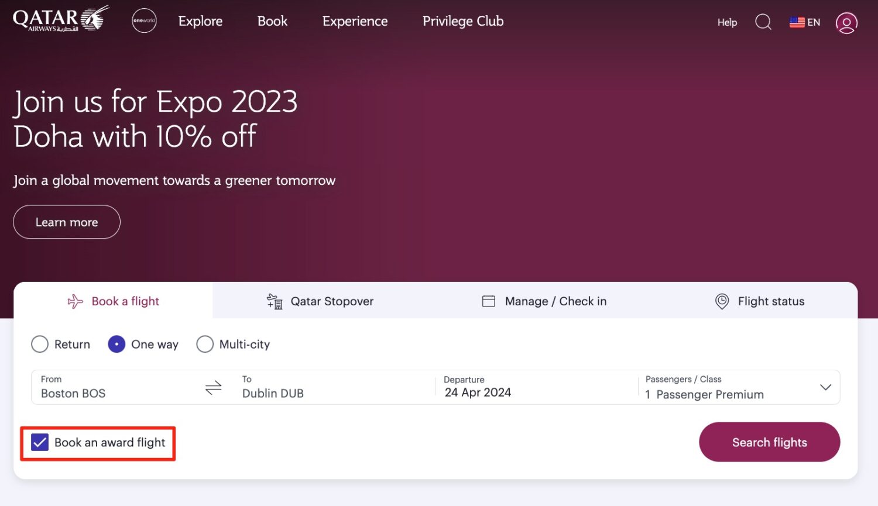Image resolution: width=878 pixels, height=506 pixels.
Task: Click the Qatar Stopover building icon
Action: tap(273, 301)
